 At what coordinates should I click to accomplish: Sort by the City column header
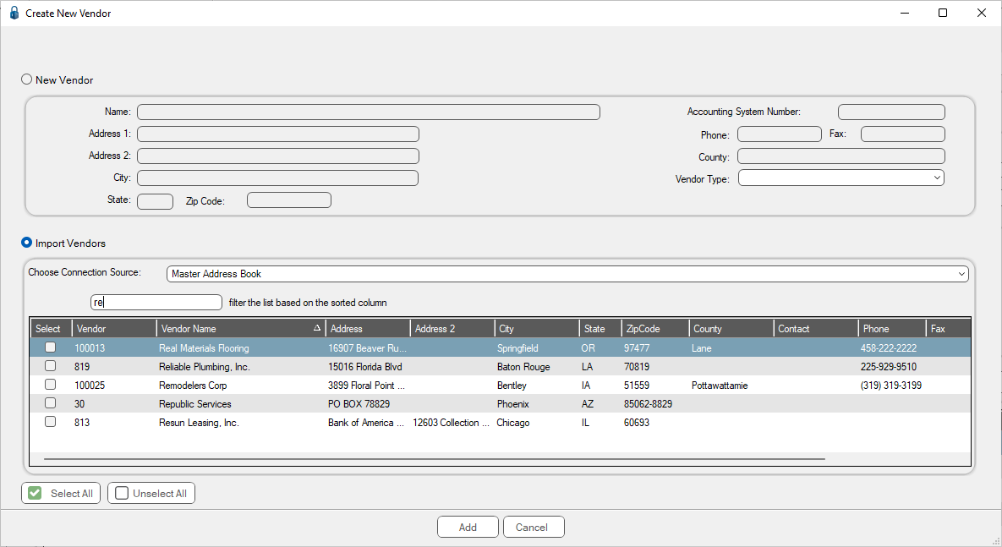[537, 329]
